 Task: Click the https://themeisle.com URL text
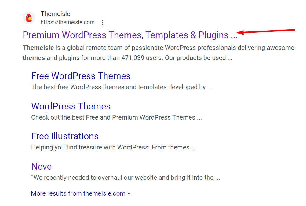[67, 22]
